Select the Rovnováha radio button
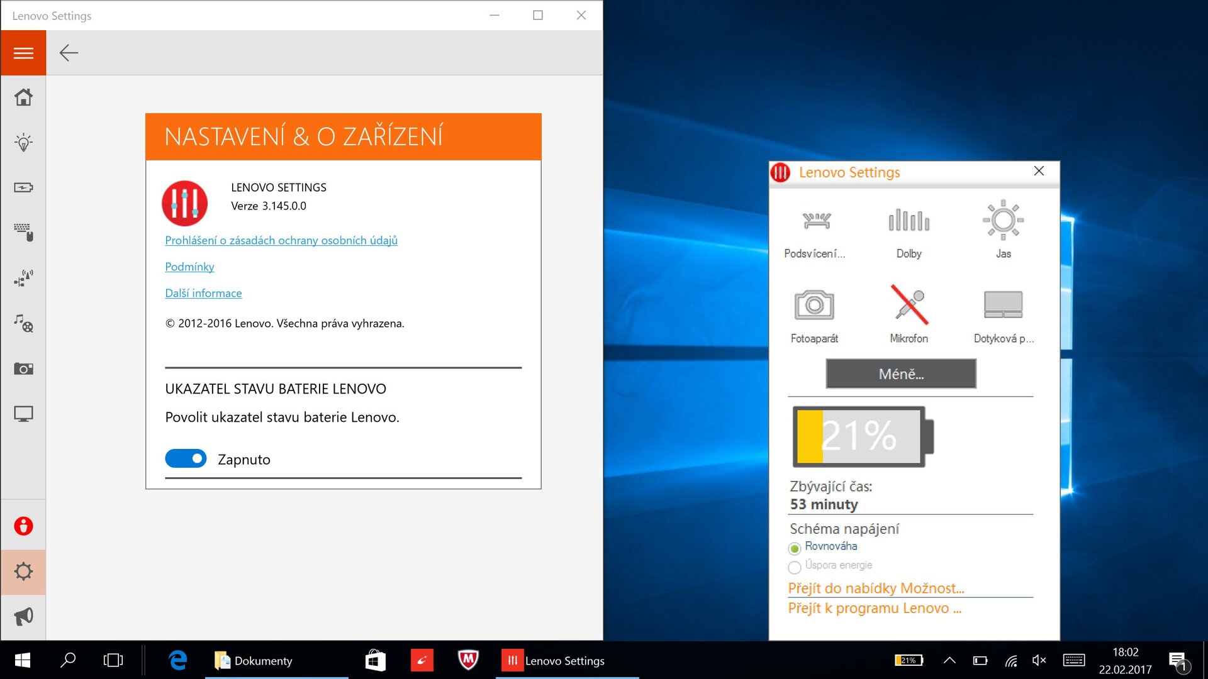The width and height of the screenshot is (1208, 679). (x=794, y=548)
